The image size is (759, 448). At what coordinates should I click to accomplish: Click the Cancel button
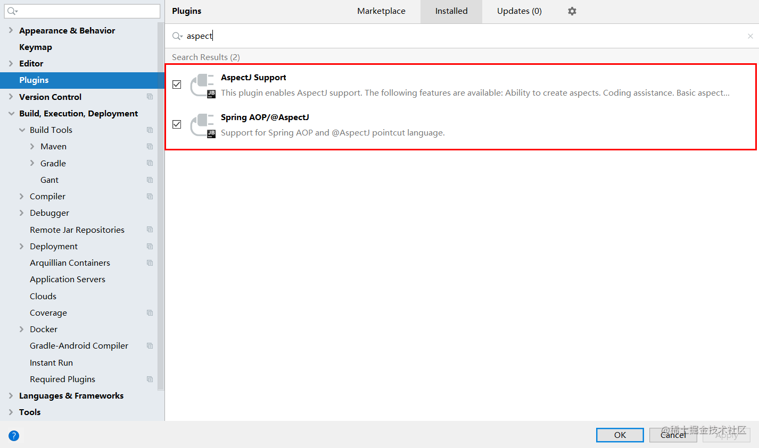tap(673, 435)
